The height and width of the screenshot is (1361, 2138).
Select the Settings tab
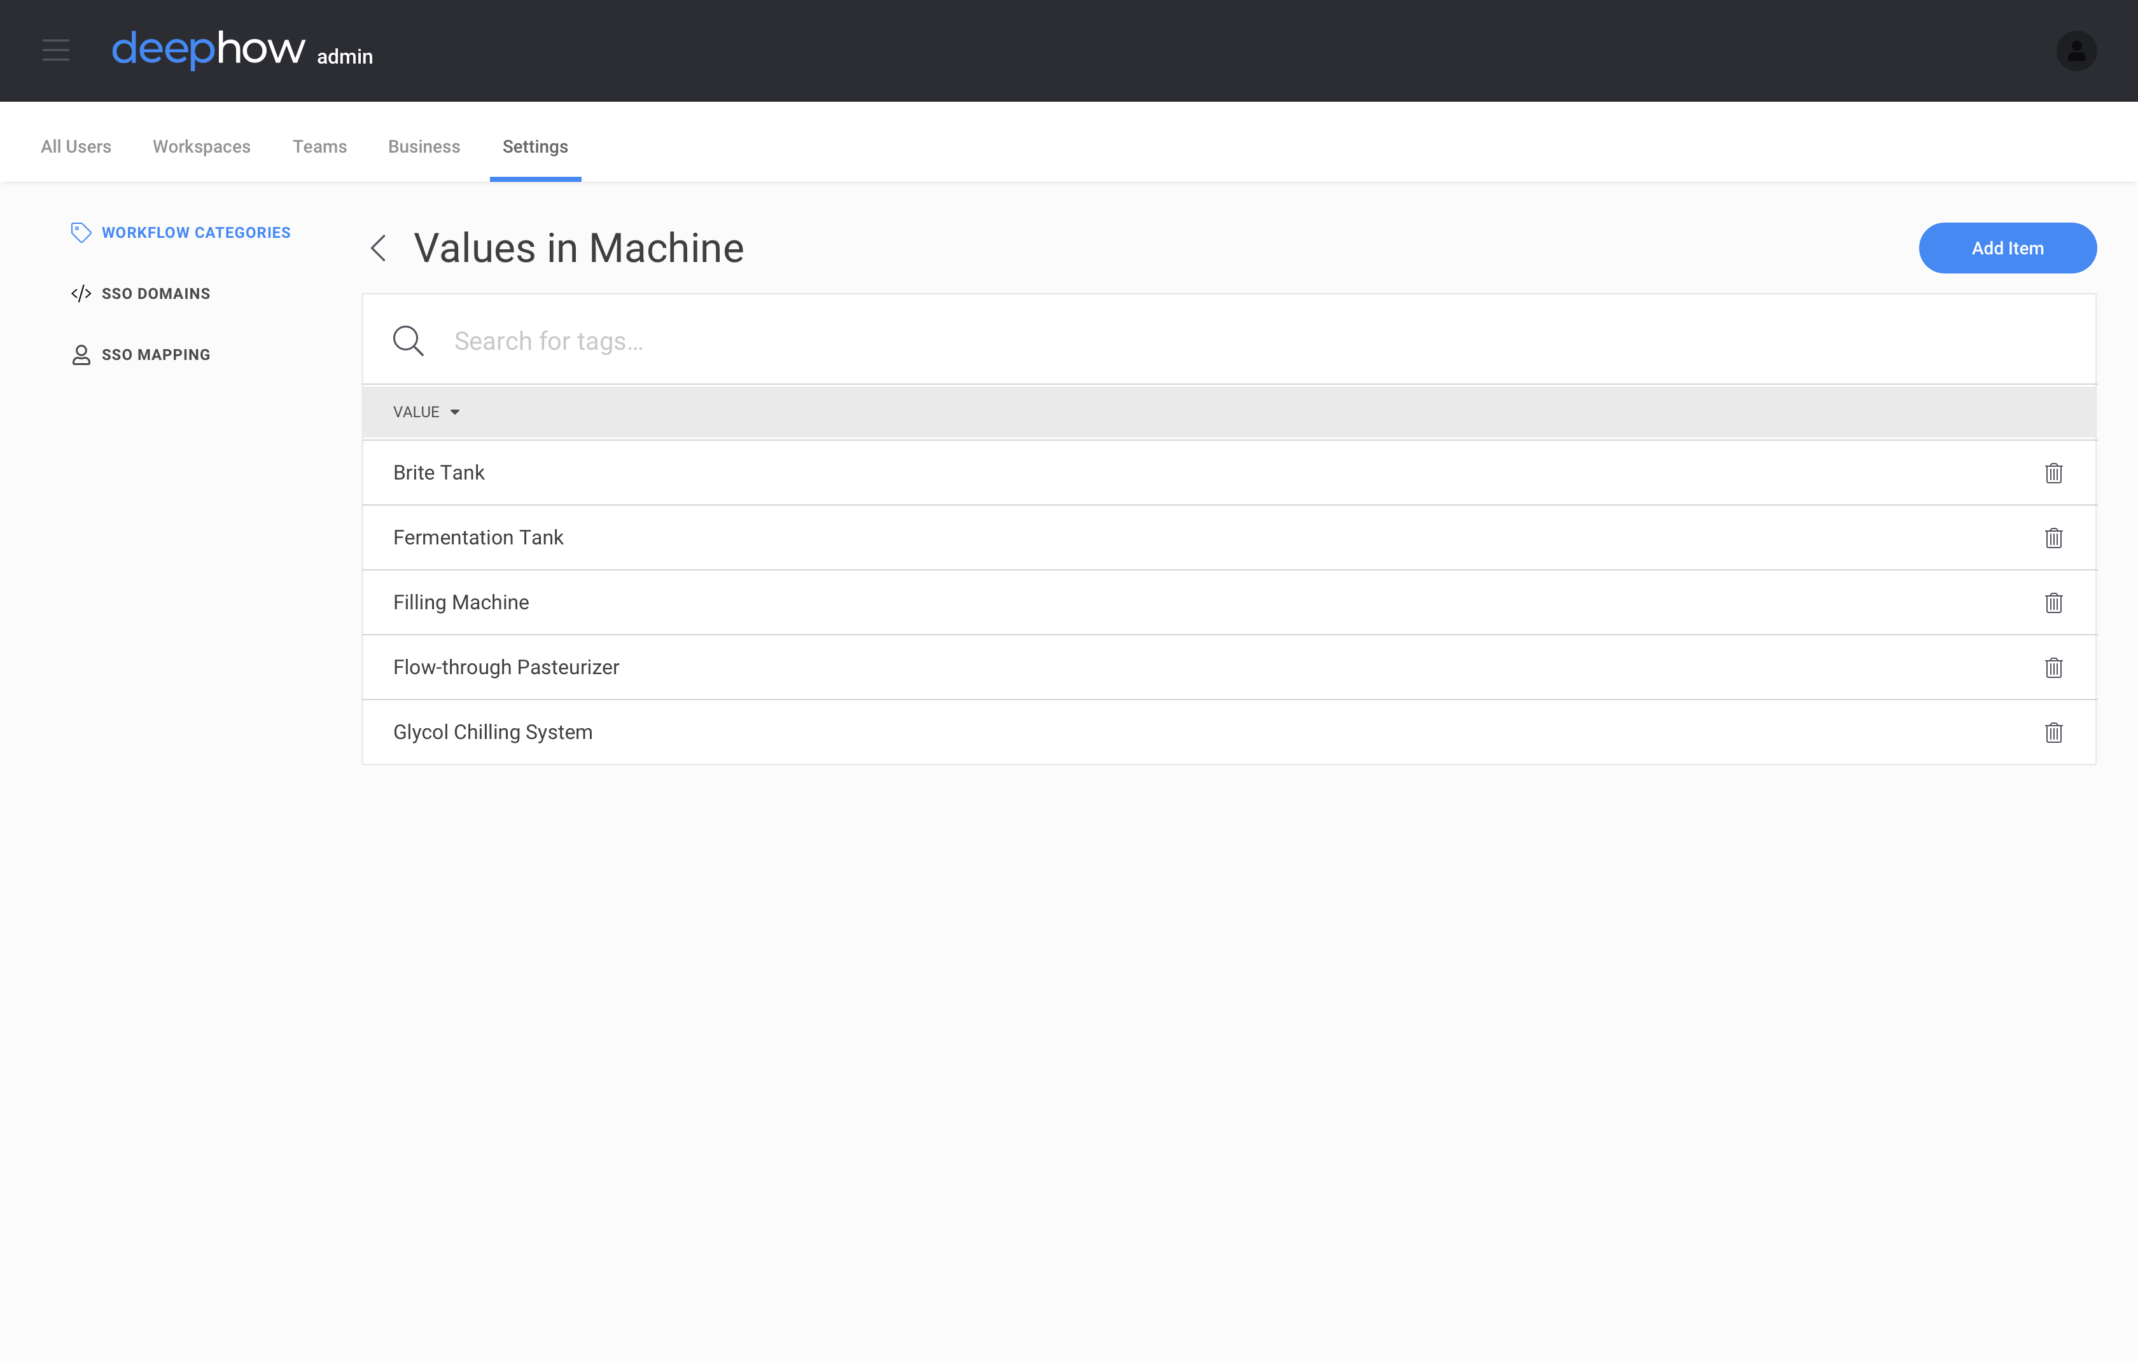click(535, 146)
